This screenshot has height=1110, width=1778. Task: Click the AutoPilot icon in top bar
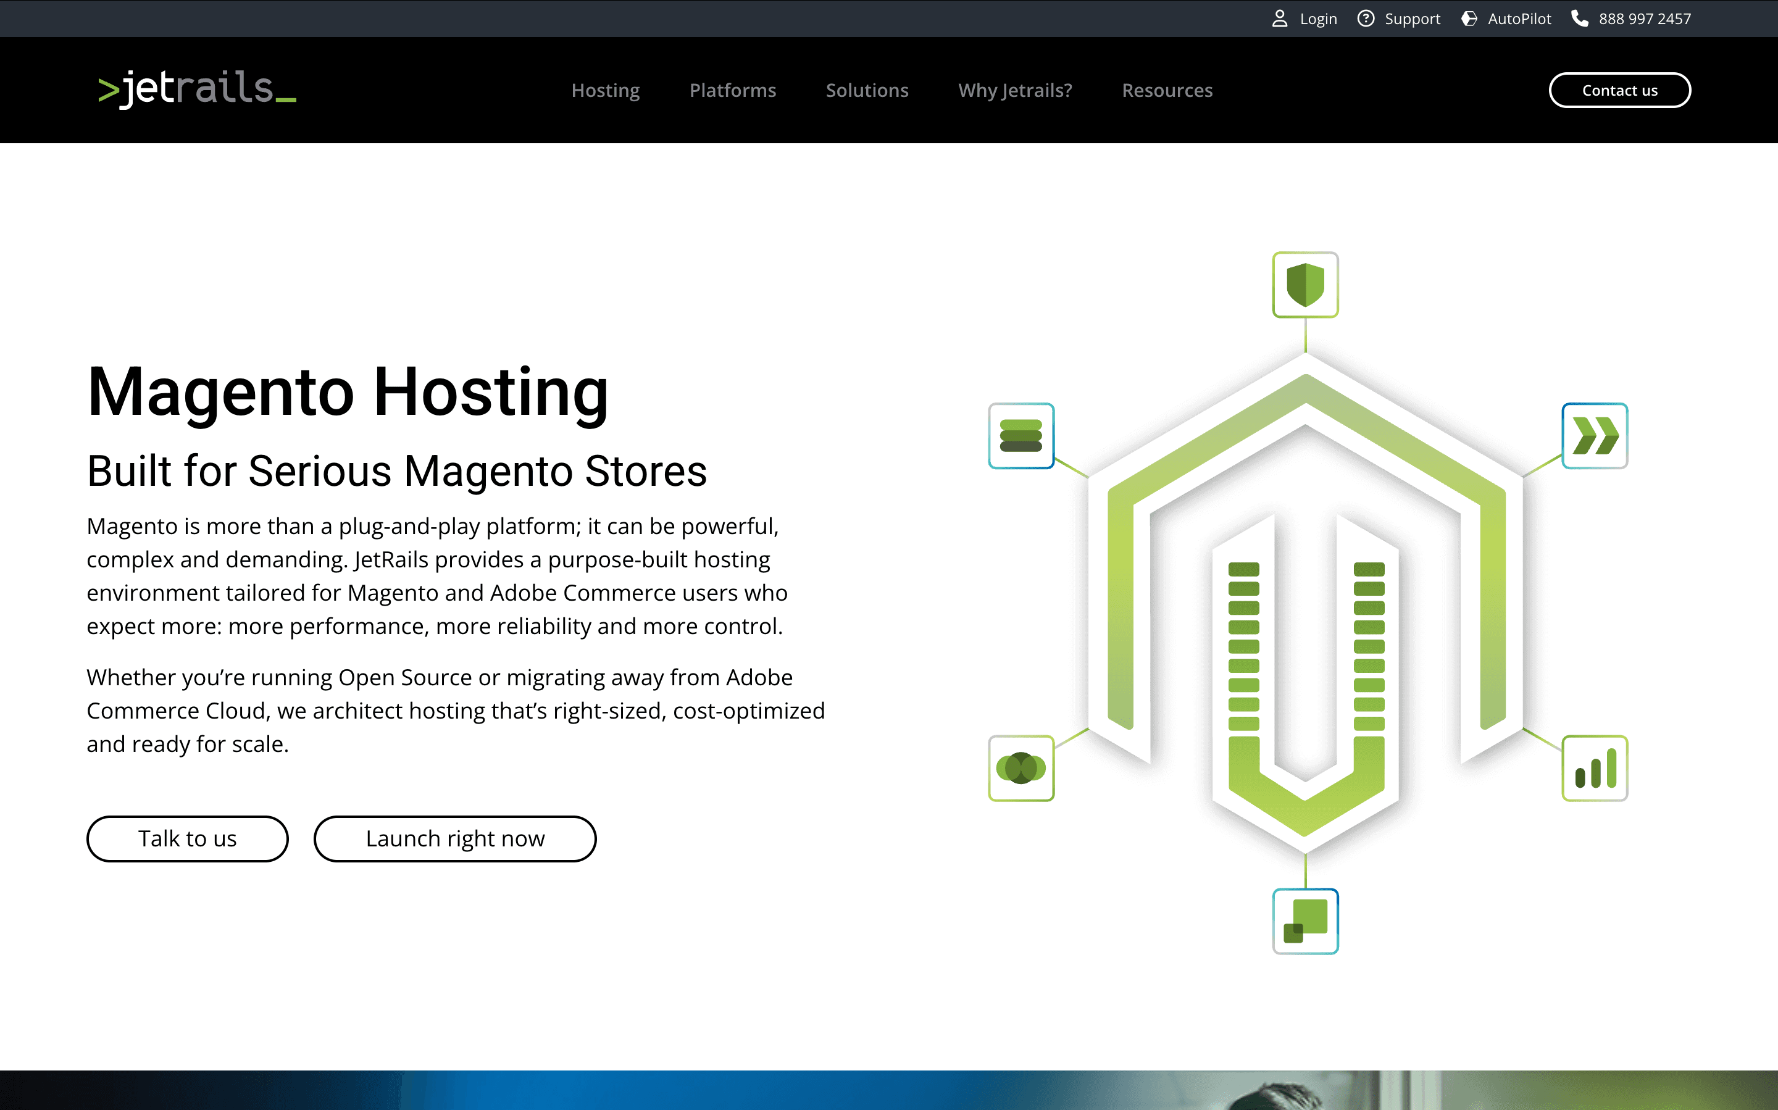point(1469,19)
